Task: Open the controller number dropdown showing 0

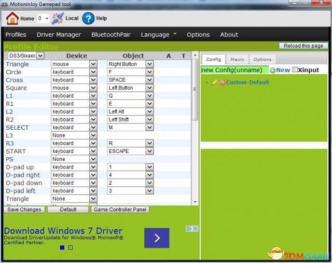Action: [44, 19]
